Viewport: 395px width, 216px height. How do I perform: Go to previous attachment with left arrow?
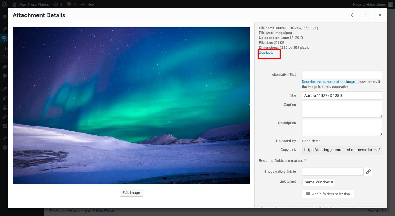352,15
